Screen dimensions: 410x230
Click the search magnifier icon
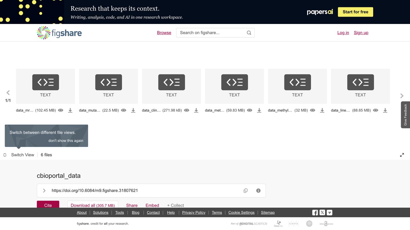click(249, 33)
